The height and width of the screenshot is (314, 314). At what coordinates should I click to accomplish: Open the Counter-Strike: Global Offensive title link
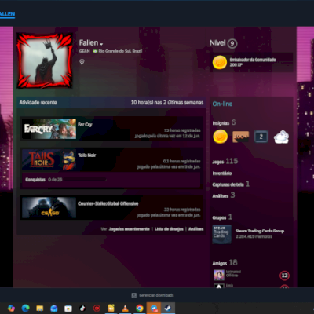(x=108, y=203)
